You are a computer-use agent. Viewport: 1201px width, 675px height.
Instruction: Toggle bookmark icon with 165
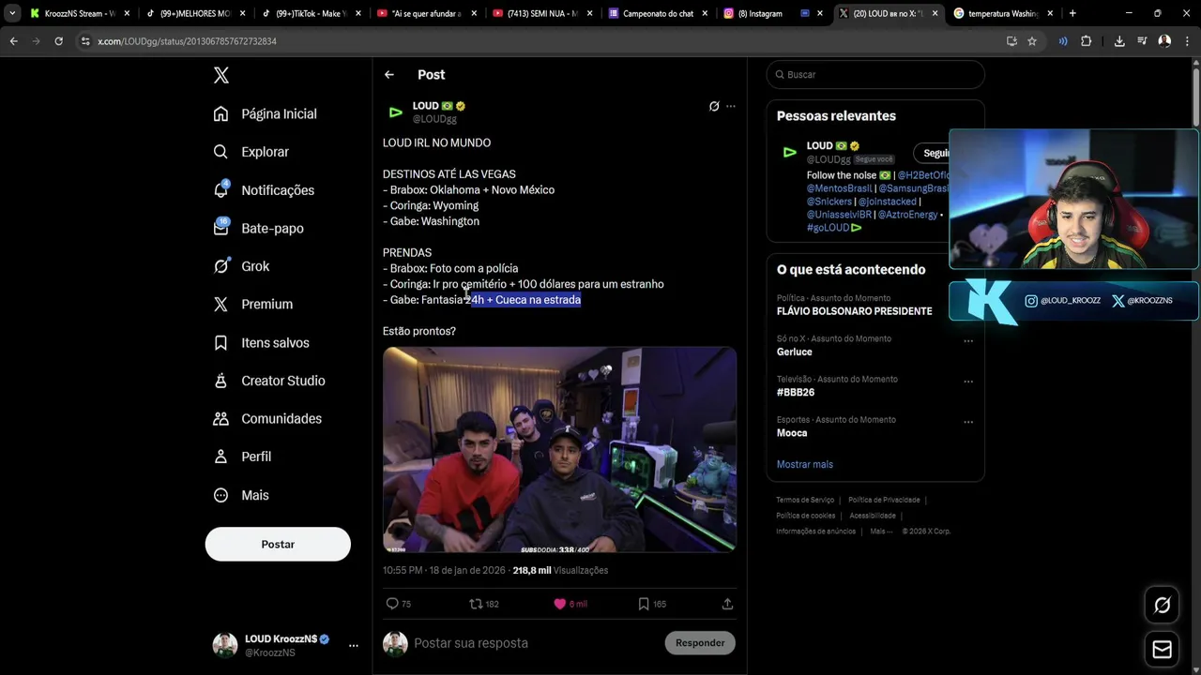644,604
